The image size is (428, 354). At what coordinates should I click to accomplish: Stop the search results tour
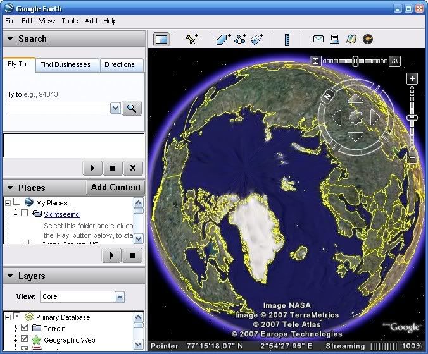113,168
